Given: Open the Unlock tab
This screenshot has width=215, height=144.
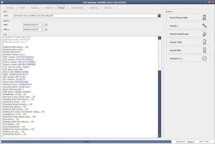Looking at the screenshot, I should 48,8.
